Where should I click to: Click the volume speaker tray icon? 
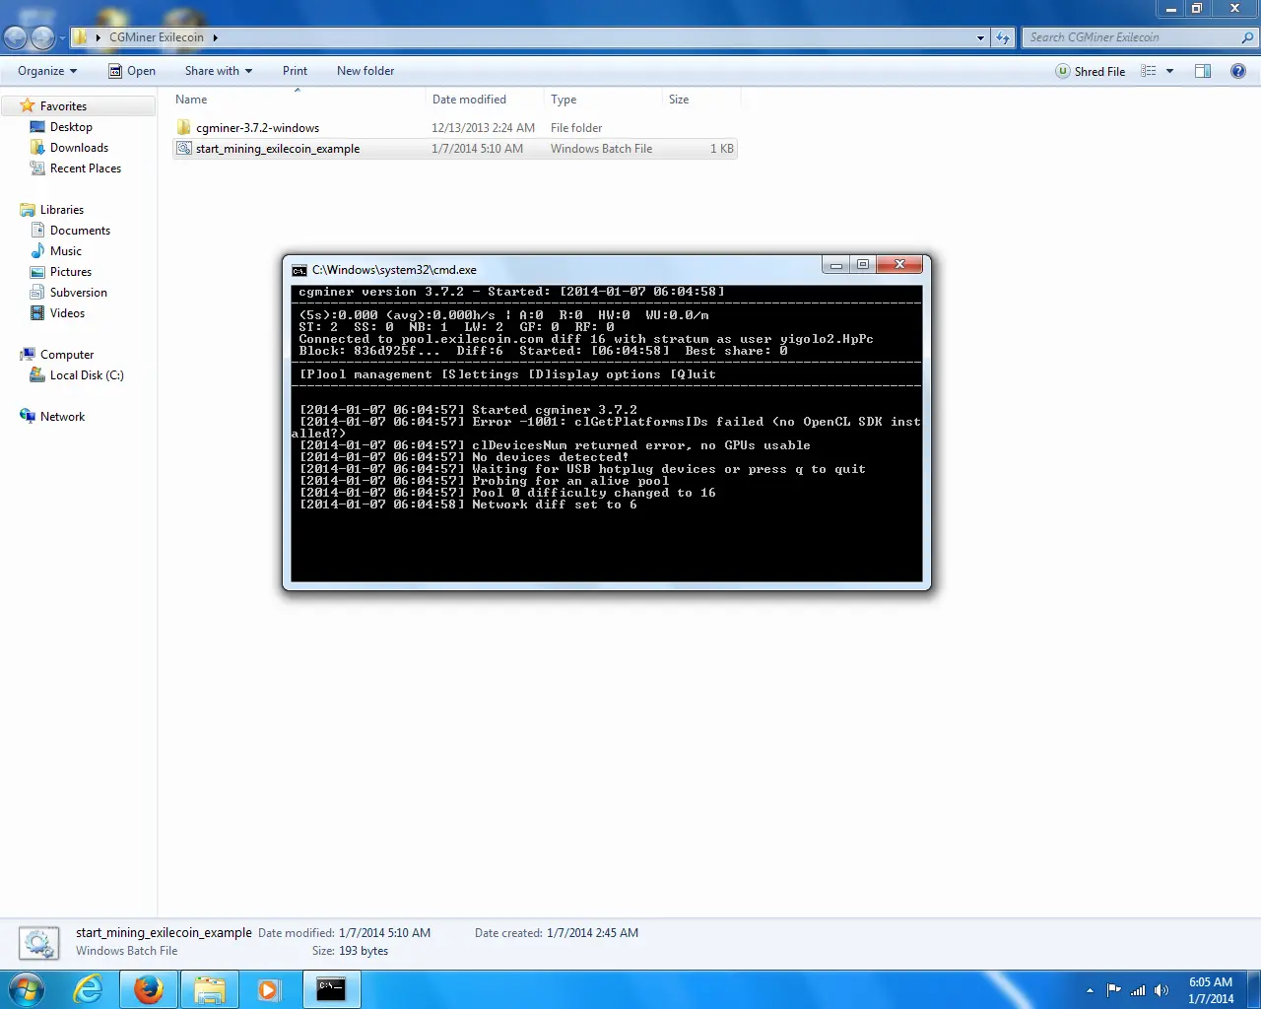[1161, 990]
